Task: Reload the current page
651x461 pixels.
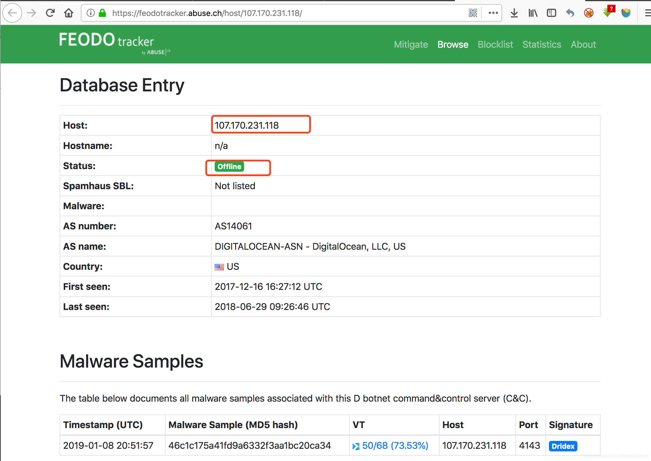Action: click(x=50, y=13)
